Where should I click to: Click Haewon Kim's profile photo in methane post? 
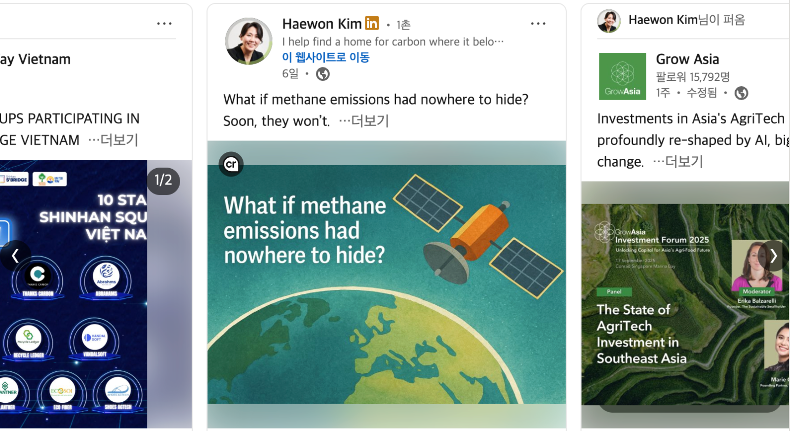(248, 41)
